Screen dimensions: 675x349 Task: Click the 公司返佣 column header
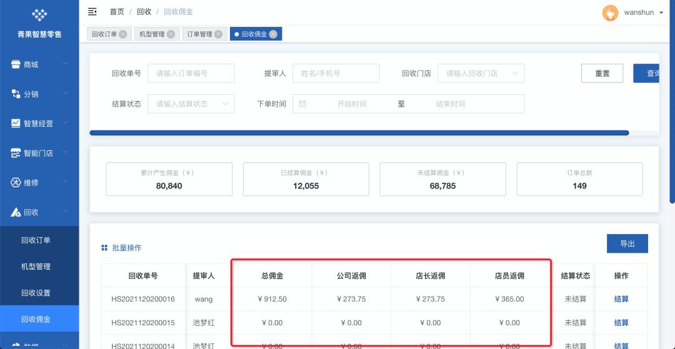pos(351,276)
